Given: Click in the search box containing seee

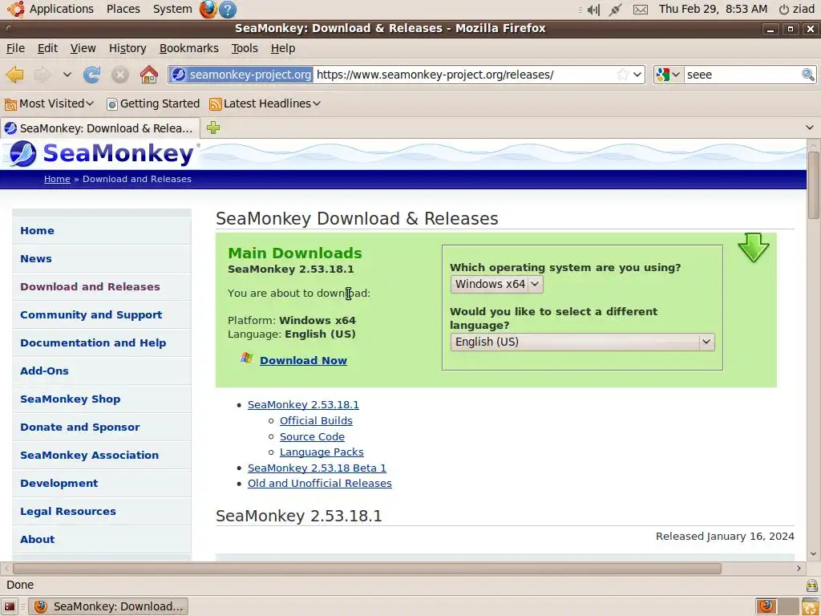Looking at the screenshot, I should coord(742,75).
